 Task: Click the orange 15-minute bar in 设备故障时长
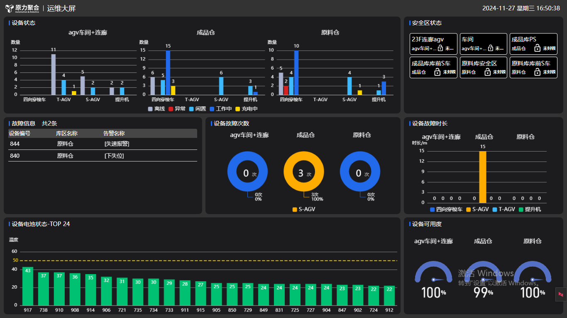coord(482,177)
